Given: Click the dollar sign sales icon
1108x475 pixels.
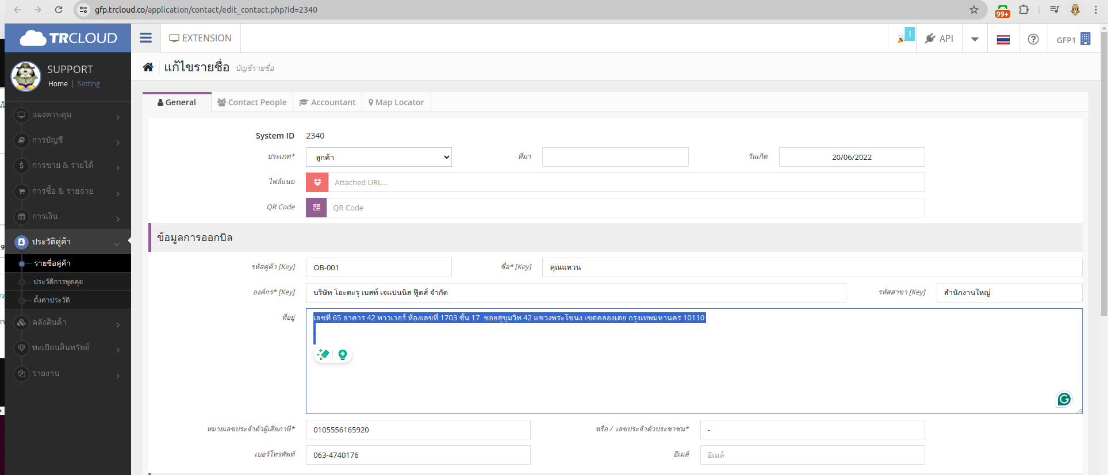Looking at the screenshot, I should coord(21,166).
